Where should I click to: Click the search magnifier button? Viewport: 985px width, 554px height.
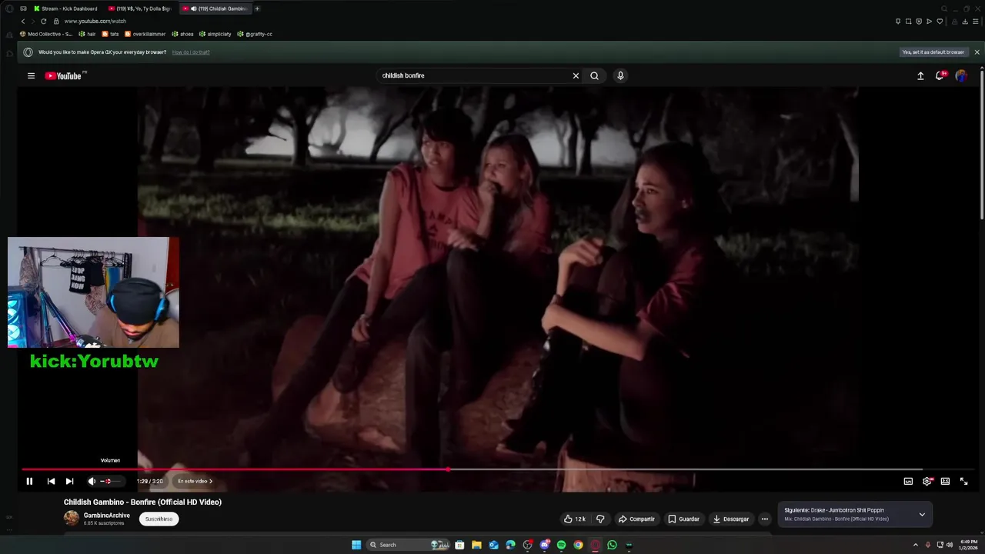(594, 75)
